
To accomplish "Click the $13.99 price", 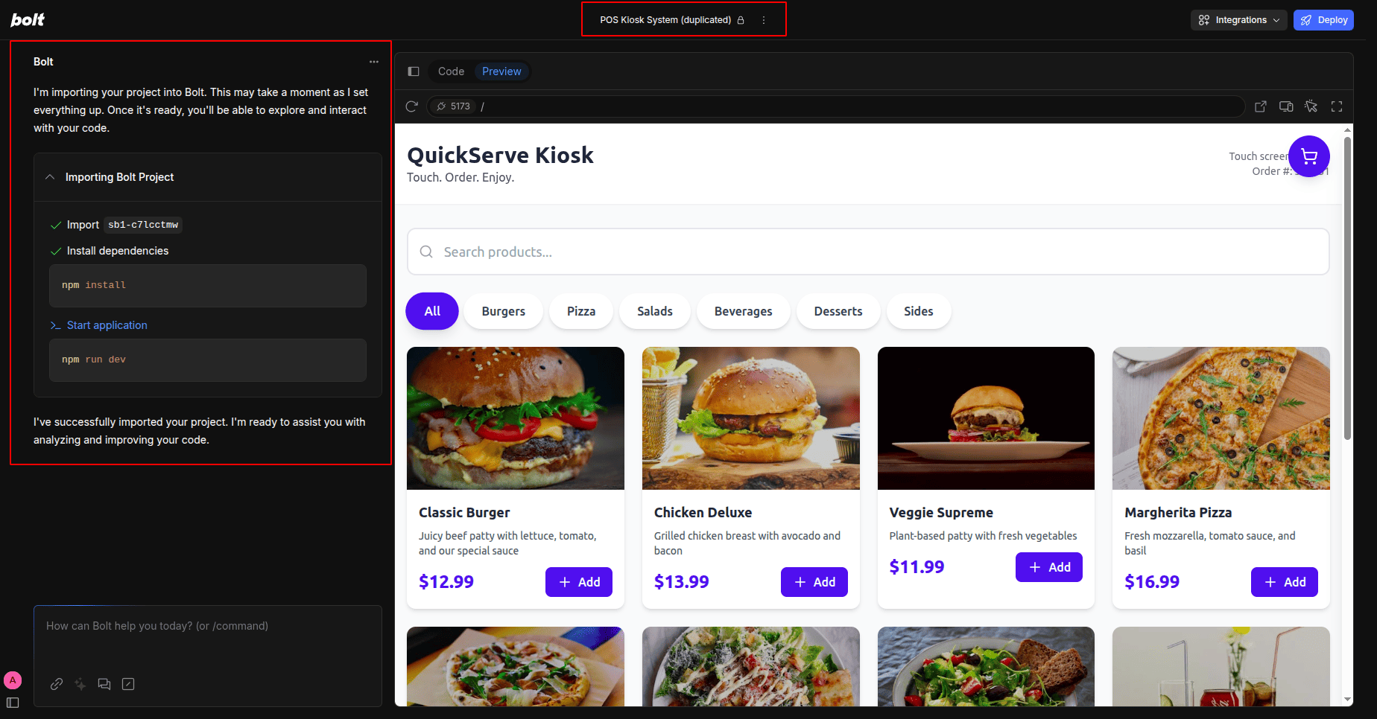I will [x=682, y=582].
